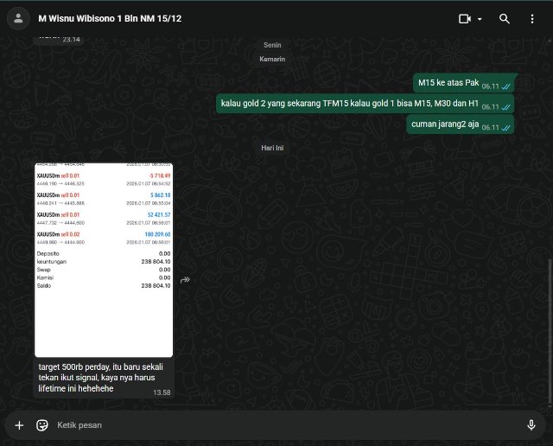Click the 'Hari Ini' date chip

tap(272, 148)
